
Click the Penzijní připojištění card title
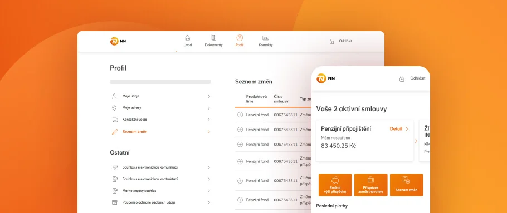[346, 129]
